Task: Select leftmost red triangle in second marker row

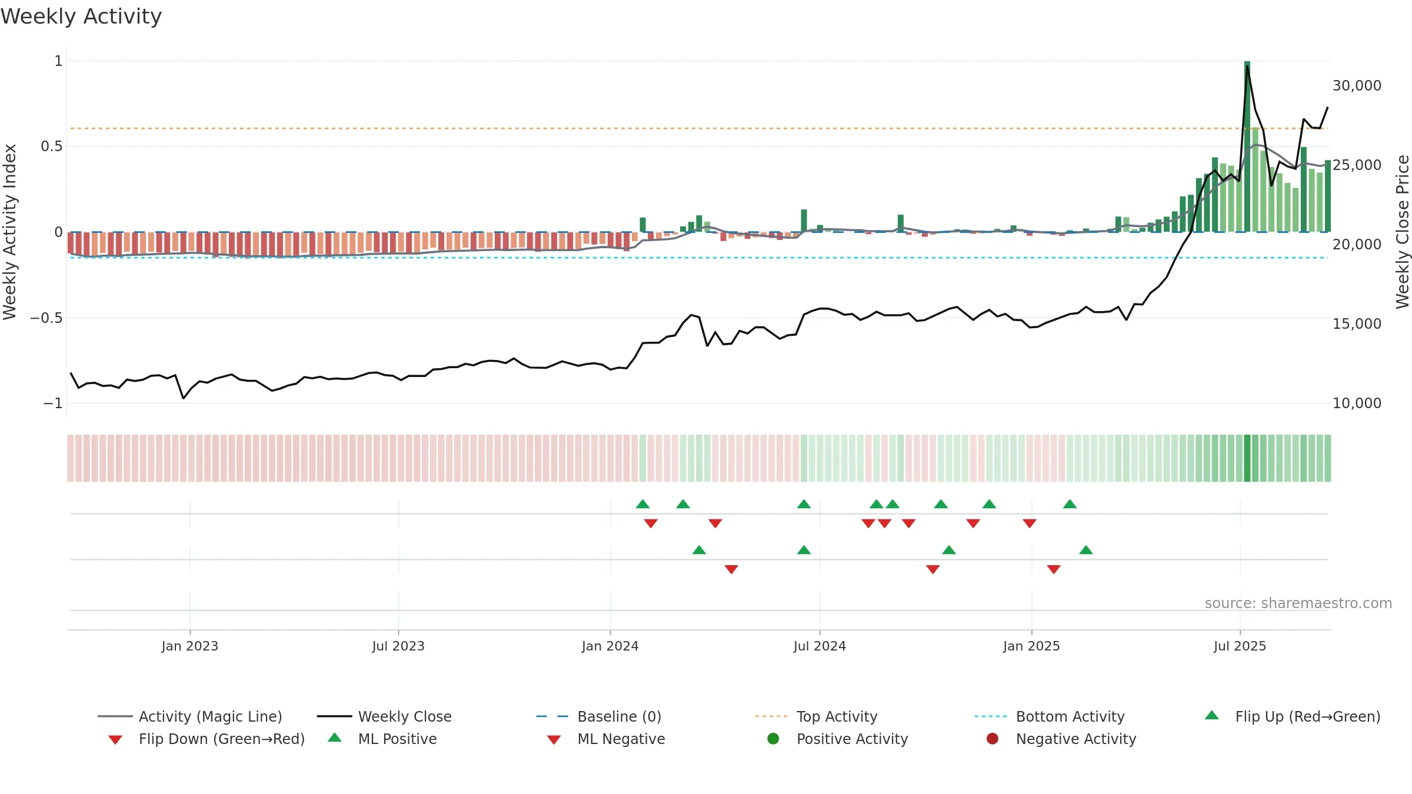Action: tap(731, 569)
